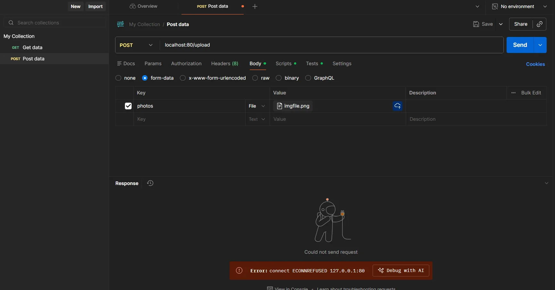Open the No environment dropdown
The width and height of the screenshot is (555, 290).
[x=520, y=6]
